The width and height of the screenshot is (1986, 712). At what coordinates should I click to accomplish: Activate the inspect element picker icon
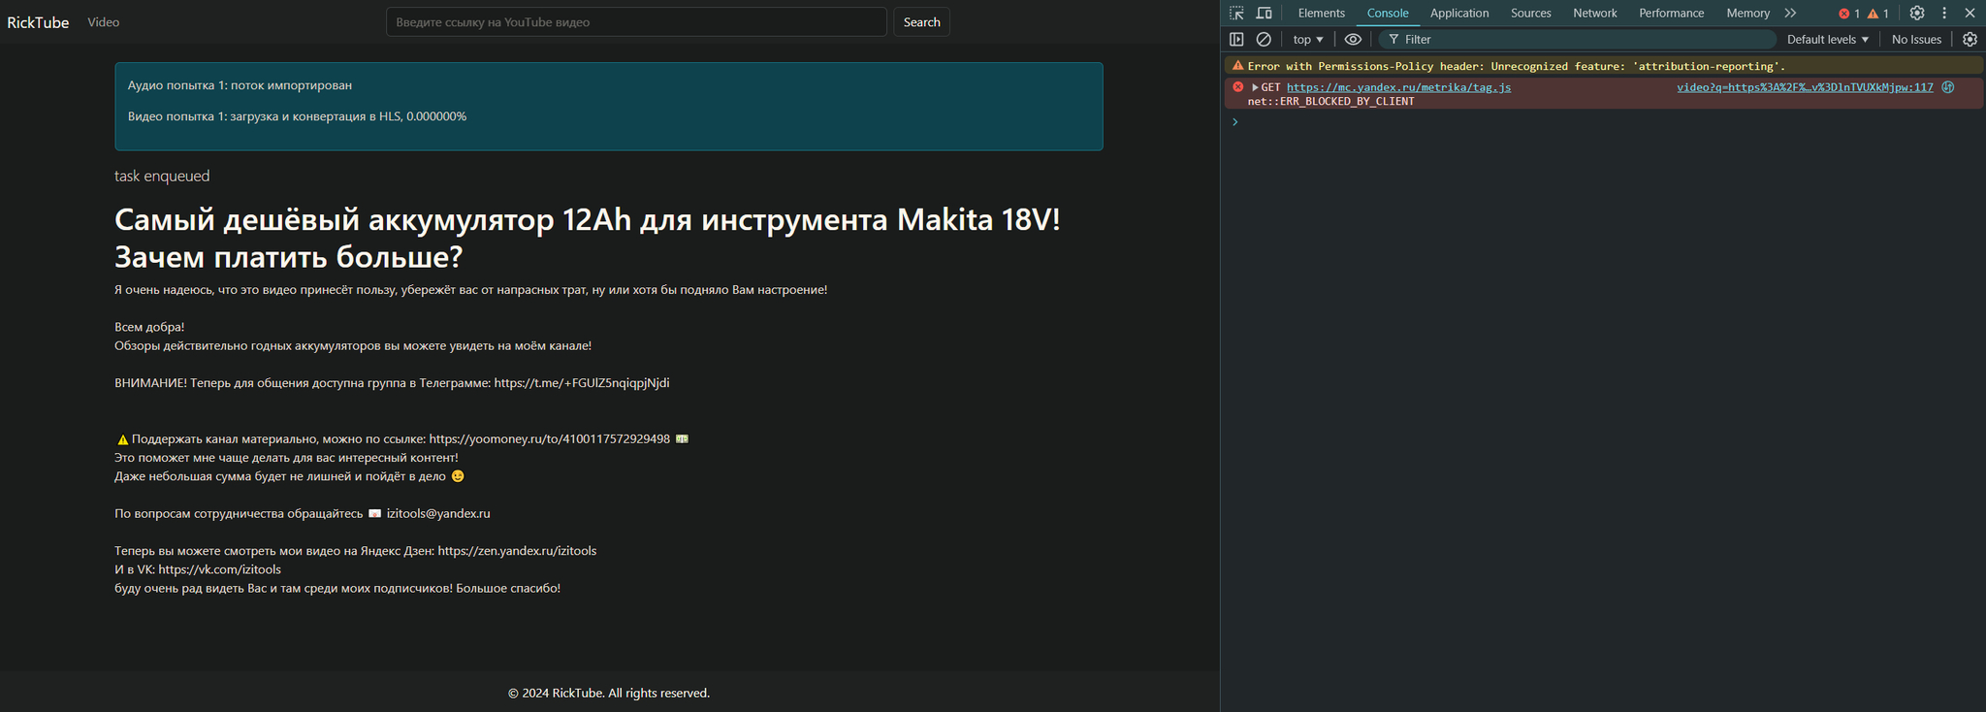(1236, 14)
